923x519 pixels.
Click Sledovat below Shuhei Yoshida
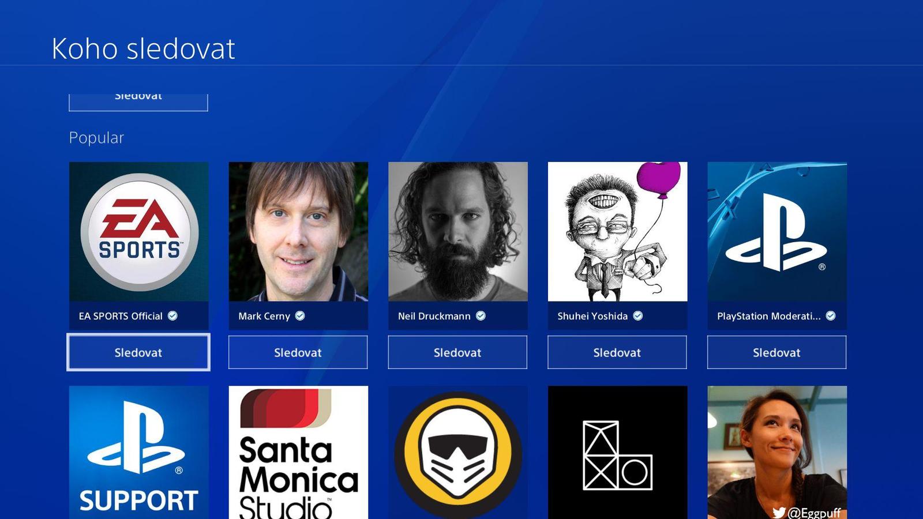(x=617, y=352)
